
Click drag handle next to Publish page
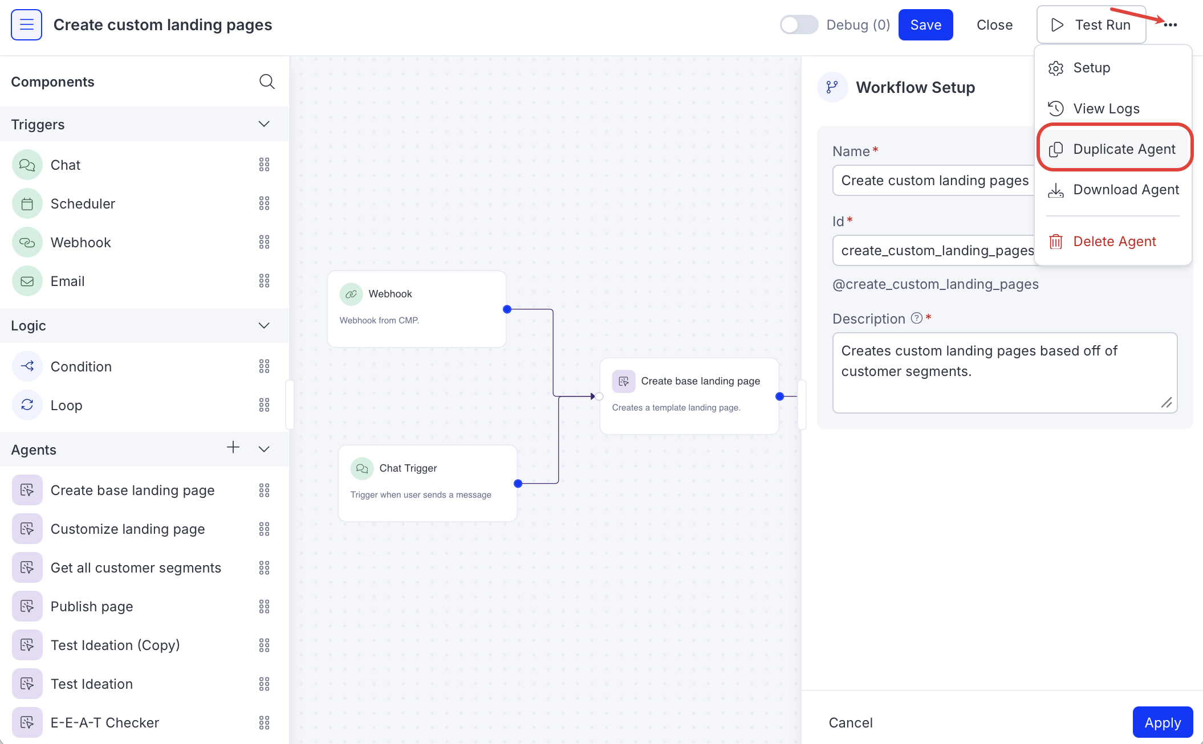point(264,607)
